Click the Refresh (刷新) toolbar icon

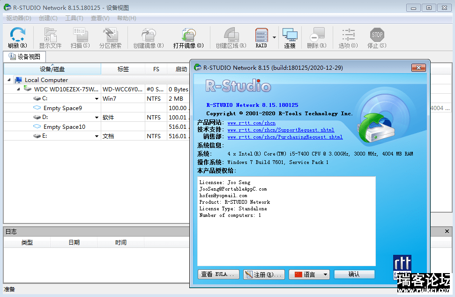point(17,35)
